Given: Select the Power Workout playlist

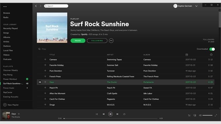Looking at the screenshot, I should [10, 79].
